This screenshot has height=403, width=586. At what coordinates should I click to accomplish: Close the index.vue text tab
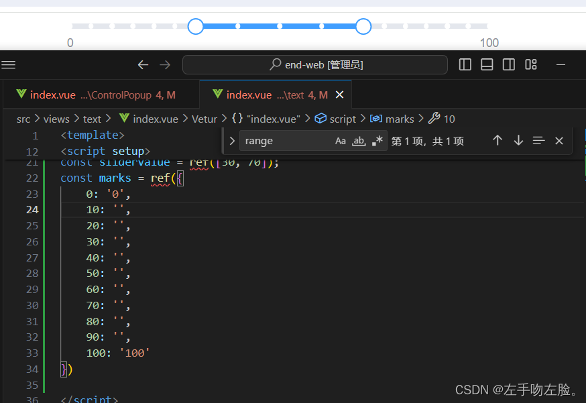tap(339, 95)
